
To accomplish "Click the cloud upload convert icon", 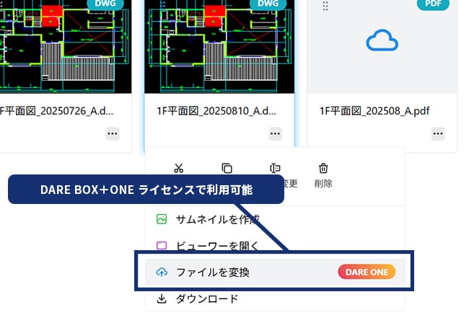I will (x=162, y=272).
